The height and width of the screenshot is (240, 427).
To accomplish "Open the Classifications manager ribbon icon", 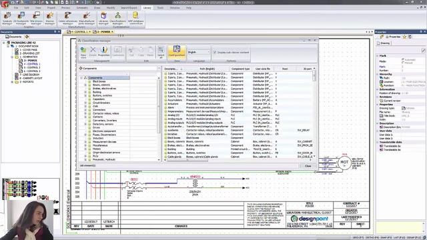I will click(117, 18).
